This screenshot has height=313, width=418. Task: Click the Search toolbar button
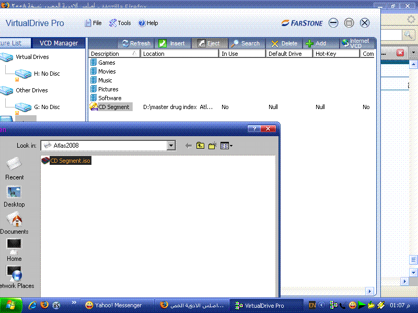pyautogui.click(x=246, y=43)
